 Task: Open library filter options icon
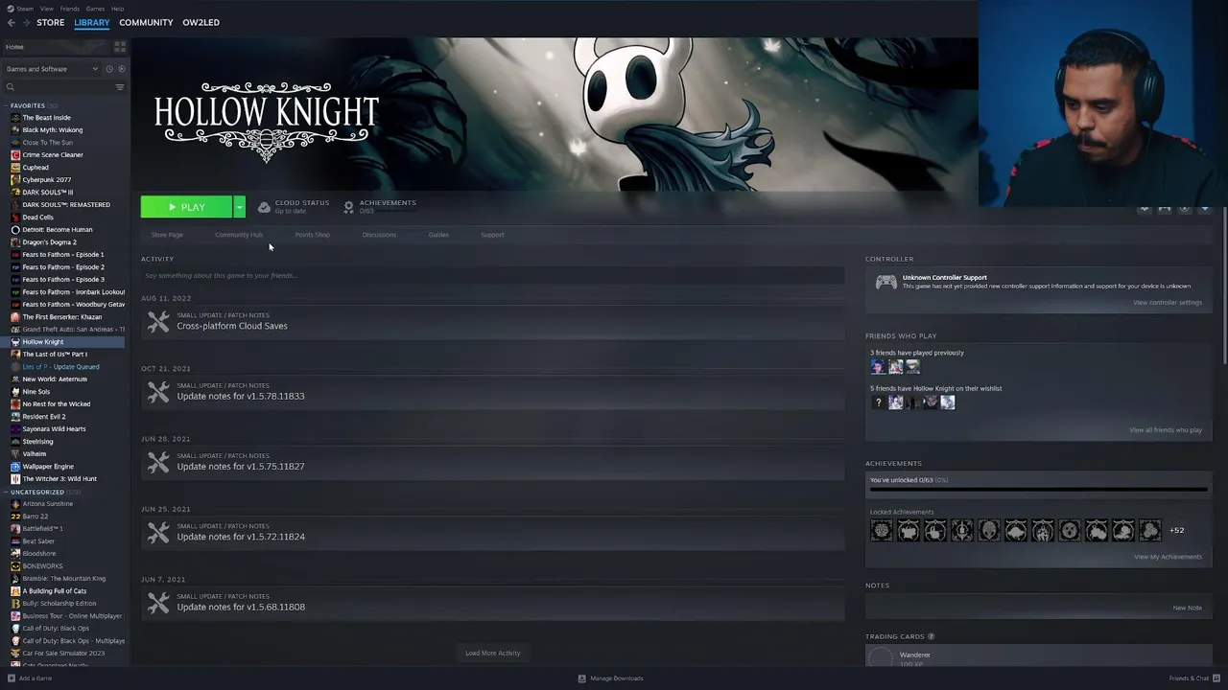[120, 87]
